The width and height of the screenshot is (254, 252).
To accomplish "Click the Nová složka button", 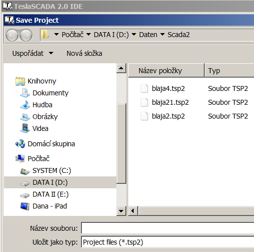I will pyautogui.click(x=84, y=53).
